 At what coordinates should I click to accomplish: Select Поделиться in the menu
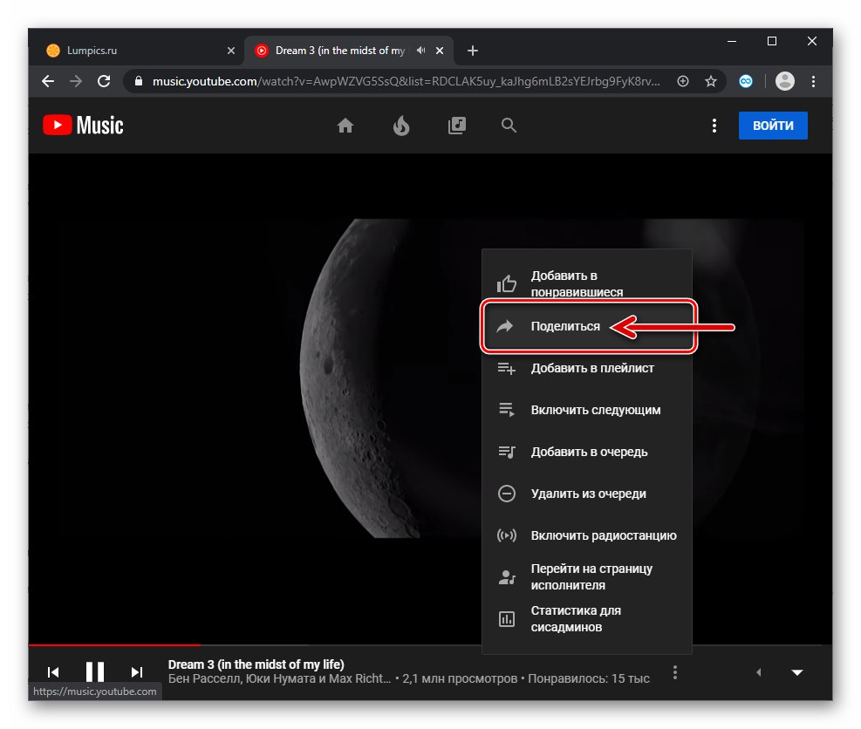(586, 326)
